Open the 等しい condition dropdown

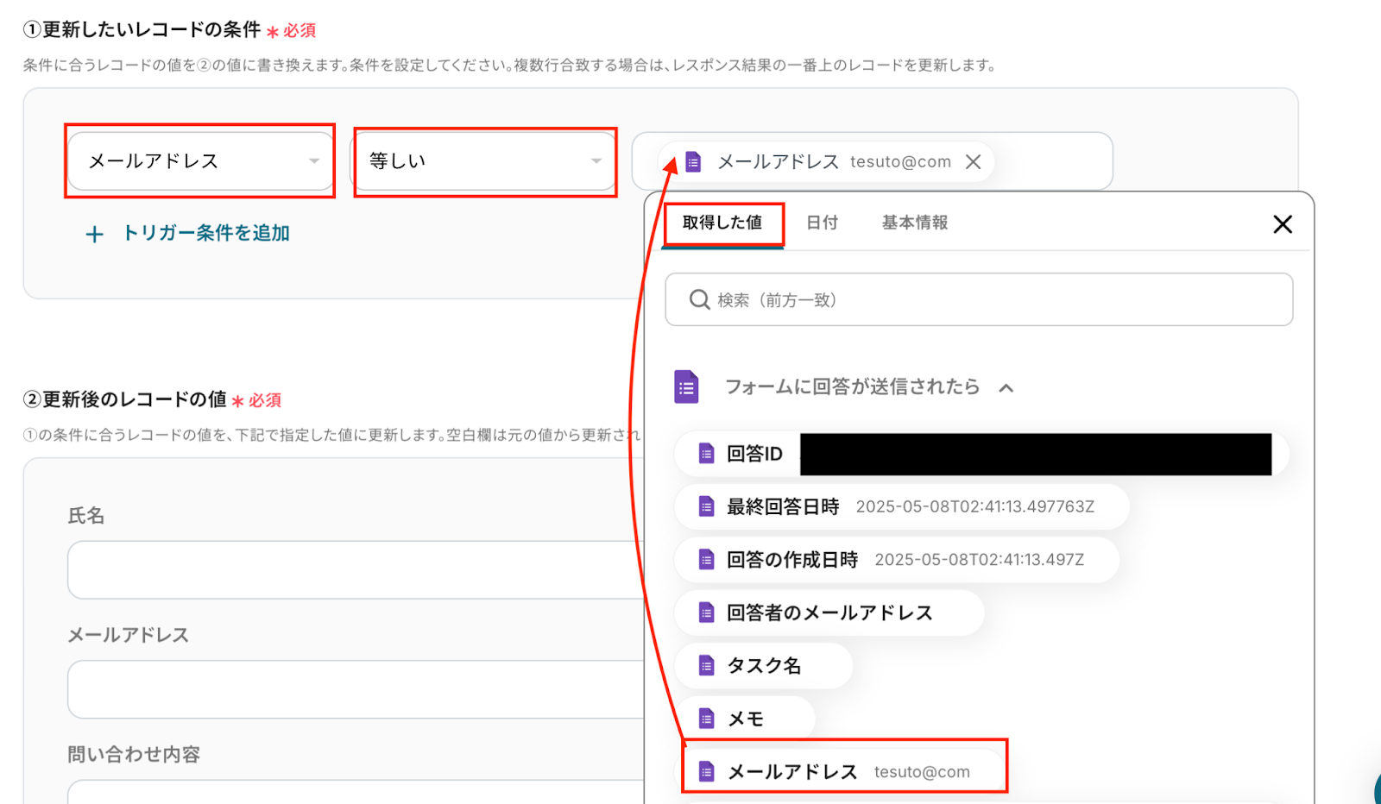pos(484,161)
